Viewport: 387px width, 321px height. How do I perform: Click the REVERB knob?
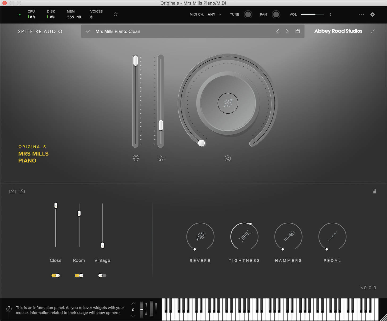tap(200, 236)
